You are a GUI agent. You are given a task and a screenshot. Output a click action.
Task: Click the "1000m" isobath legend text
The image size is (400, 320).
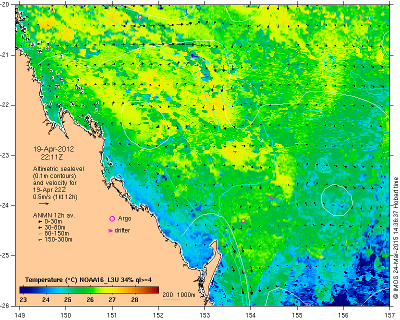click(186, 295)
